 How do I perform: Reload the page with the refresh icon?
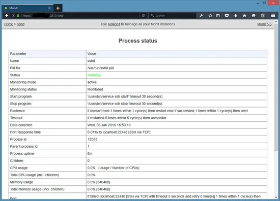tap(143, 16)
